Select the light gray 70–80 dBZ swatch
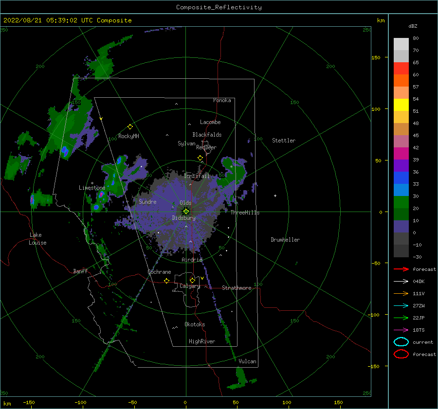The image size is (438, 409). tap(401, 44)
